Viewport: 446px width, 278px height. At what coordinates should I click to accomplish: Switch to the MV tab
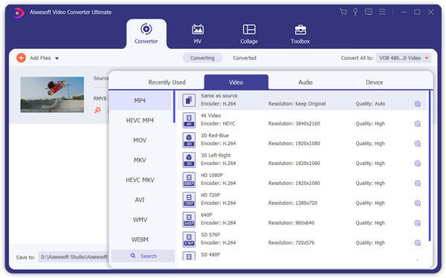[198, 33]
